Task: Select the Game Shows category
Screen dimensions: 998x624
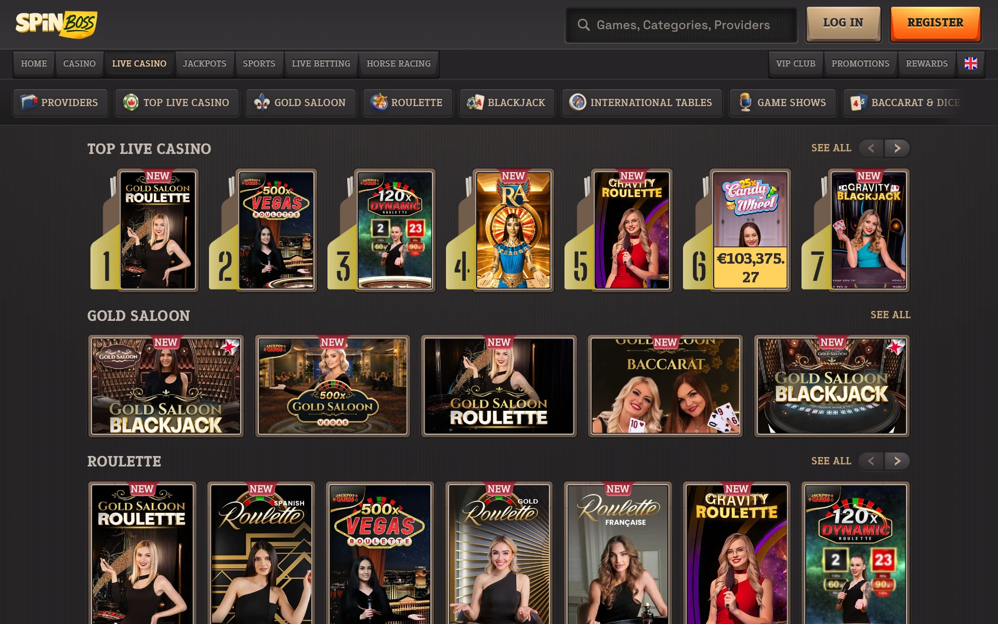Action: 782,102
